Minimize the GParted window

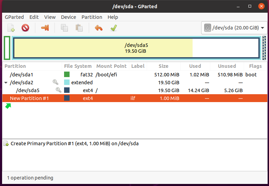(238, 7)
